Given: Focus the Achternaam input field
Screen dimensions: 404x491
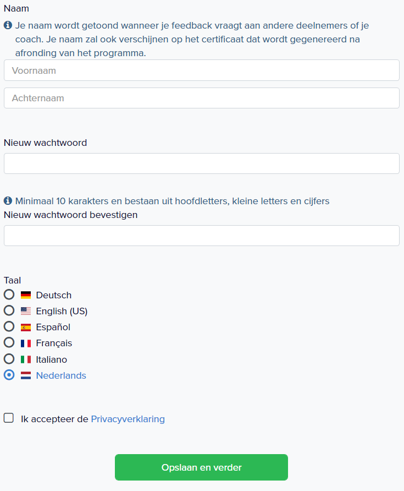Looking at the screenshot, I should (x=202, y=98).
